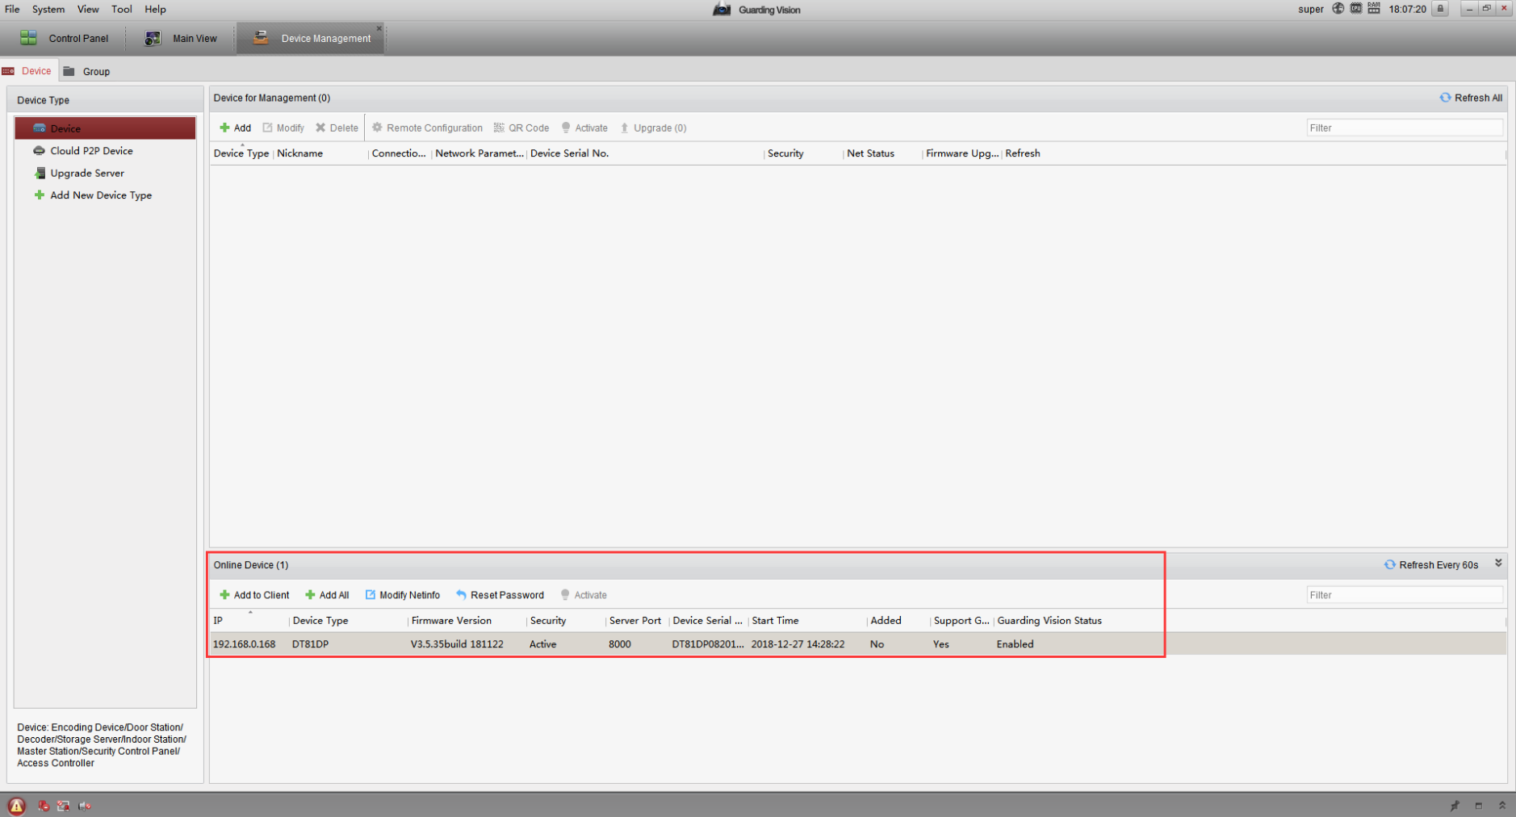Click the Online Device filter field
Viewport: 1516px width, 817px height.
click(x=1405, y=595)
